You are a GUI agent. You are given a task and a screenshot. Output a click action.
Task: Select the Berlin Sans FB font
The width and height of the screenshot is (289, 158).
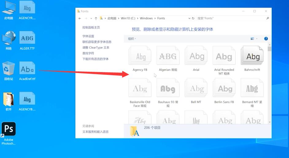(x=224, y=88)
